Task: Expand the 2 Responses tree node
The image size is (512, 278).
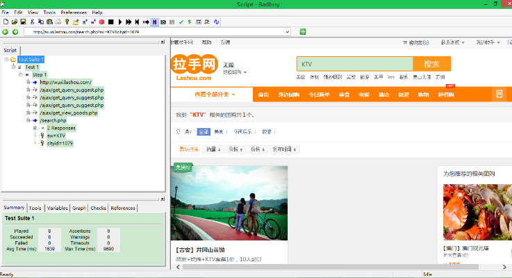Action: 35,128
